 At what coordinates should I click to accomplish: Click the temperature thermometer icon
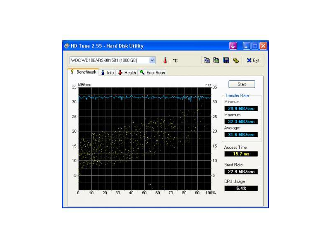point(165,60)
